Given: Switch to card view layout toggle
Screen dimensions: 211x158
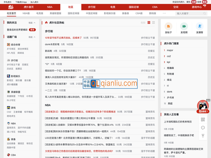Looking at the screenshot, I should point(154,23).
